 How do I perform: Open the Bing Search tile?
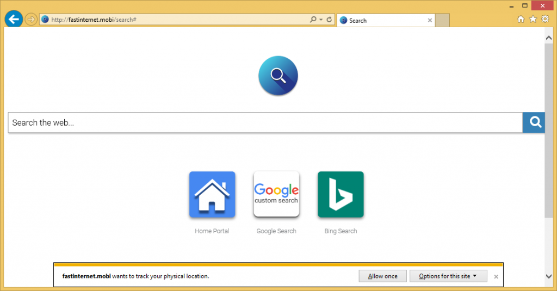(x=341, y=195)
